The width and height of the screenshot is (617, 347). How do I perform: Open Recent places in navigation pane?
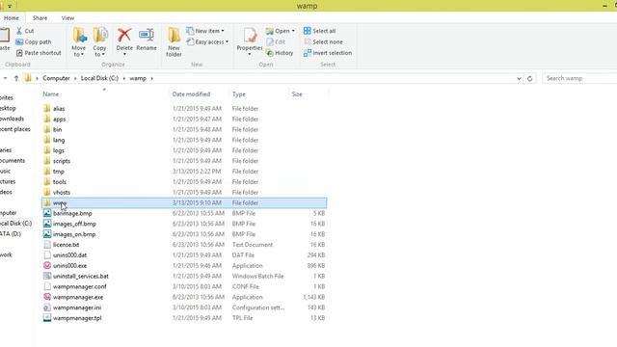(x=15, y=129)
